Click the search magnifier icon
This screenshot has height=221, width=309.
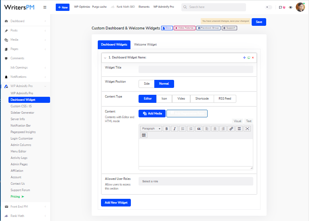185,7
